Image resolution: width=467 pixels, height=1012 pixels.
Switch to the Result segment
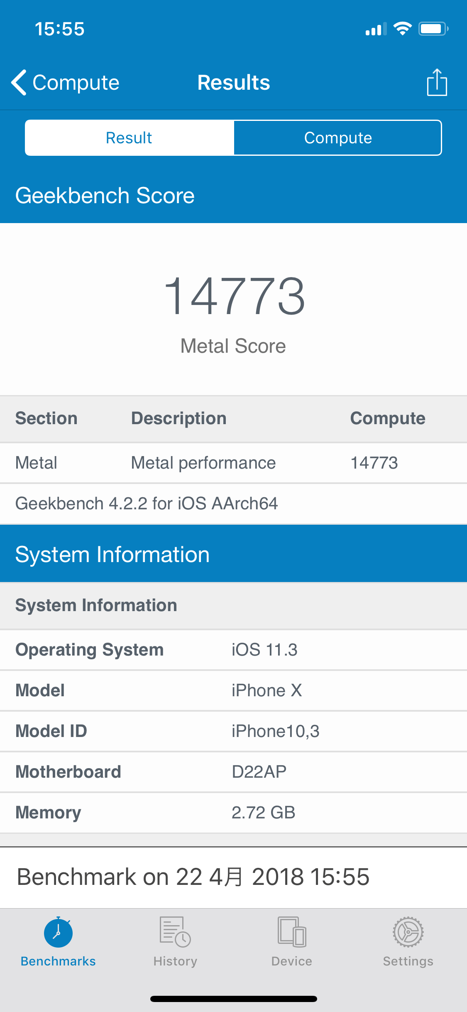coord(129,138)
